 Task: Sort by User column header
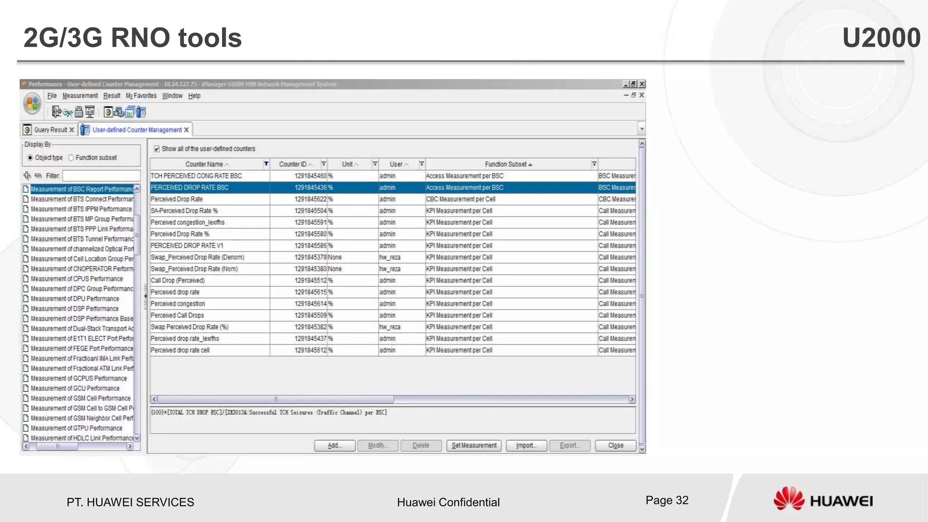pyautogui.click(x=399, y=164)
